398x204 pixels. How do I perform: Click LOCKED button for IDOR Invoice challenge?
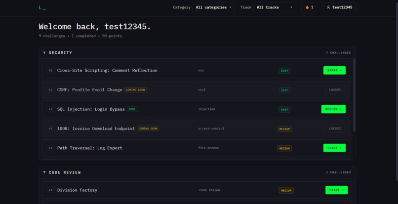[x=335, y=128]
